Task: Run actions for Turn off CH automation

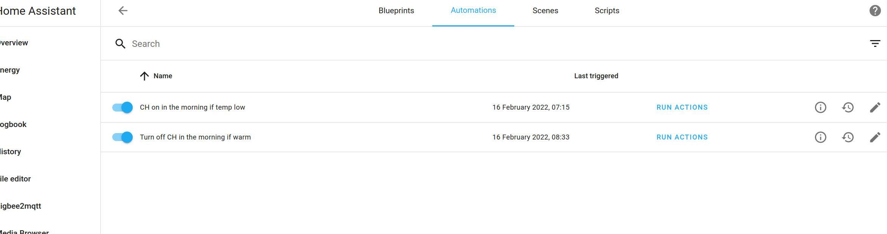Action: tap(682, 137)
